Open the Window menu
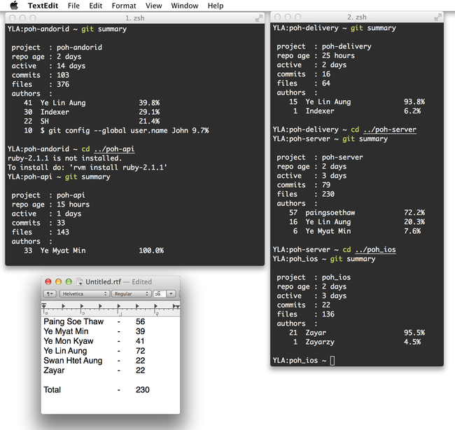 point(184,6)
